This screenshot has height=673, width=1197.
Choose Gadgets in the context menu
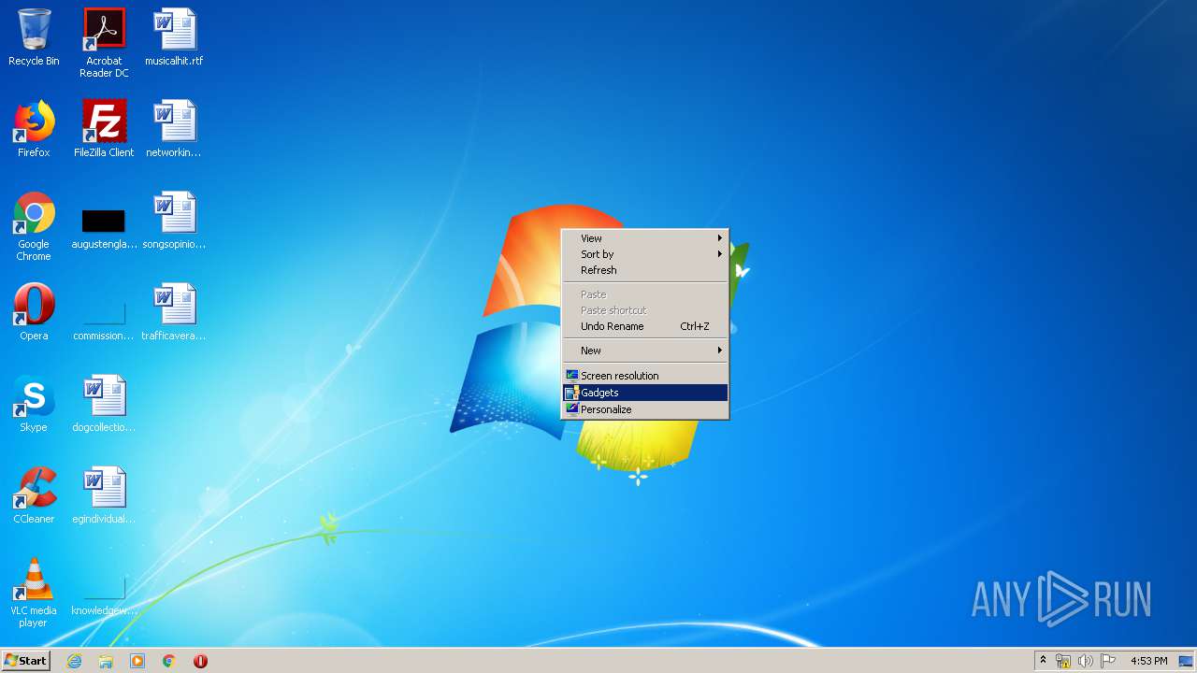pos(645,393)
